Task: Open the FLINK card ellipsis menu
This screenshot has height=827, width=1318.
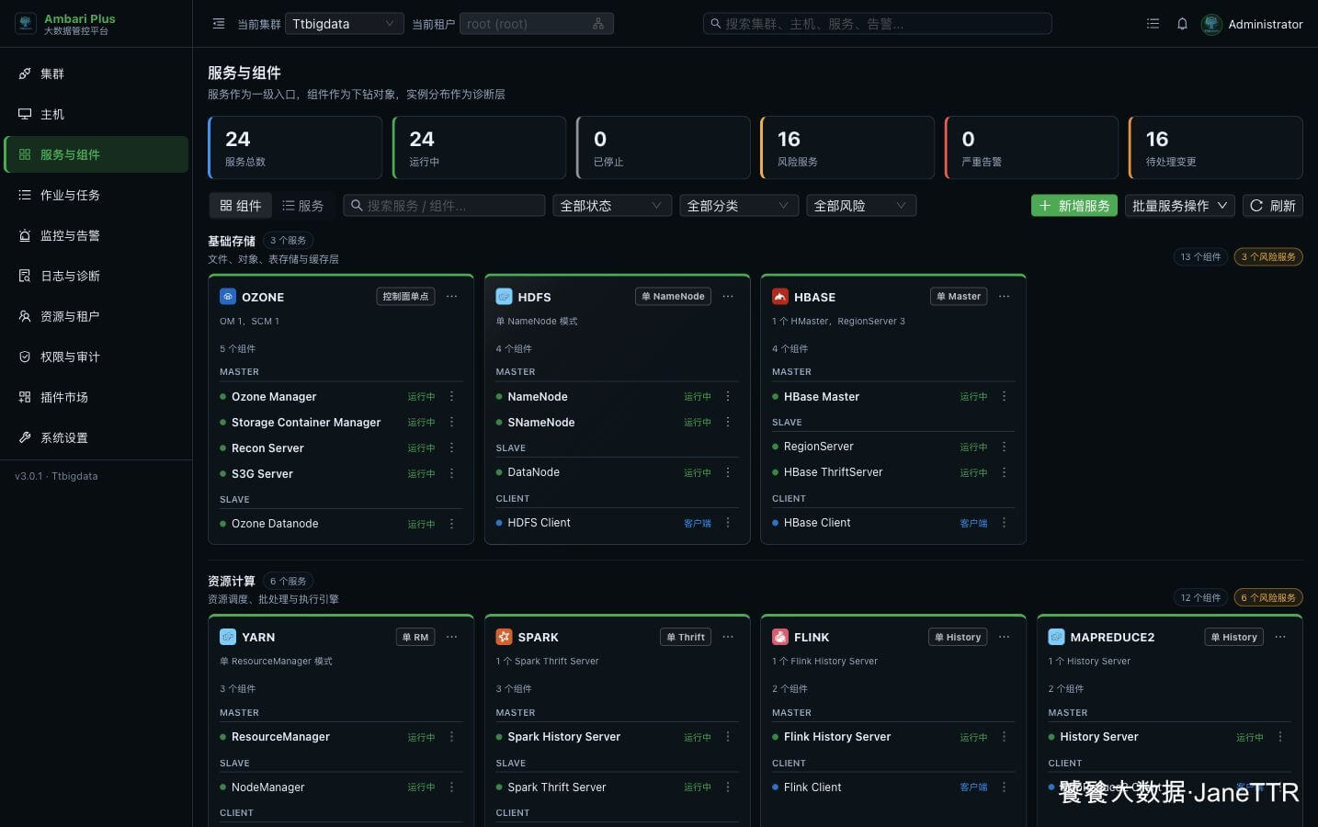Action: click(x=1005, y=637)
